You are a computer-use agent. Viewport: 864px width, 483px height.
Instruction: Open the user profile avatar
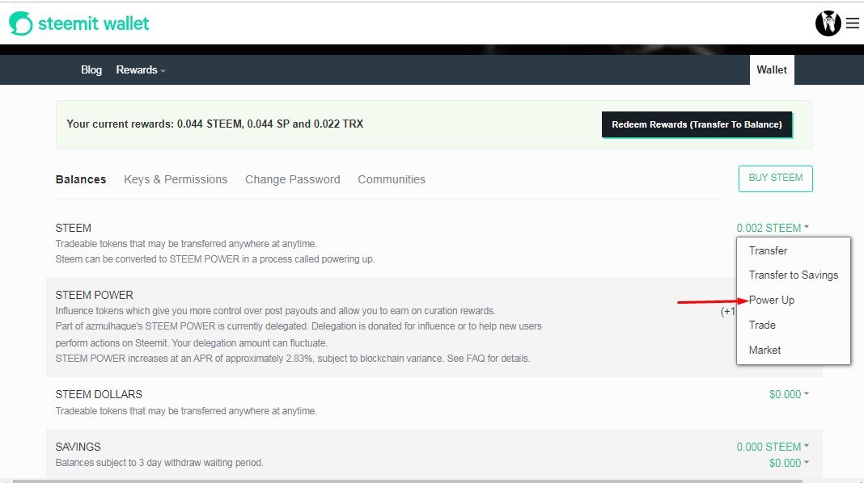(828, 23)
